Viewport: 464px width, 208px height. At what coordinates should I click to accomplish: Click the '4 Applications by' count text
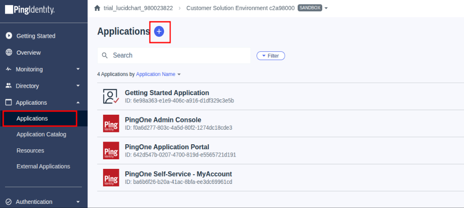116,74
